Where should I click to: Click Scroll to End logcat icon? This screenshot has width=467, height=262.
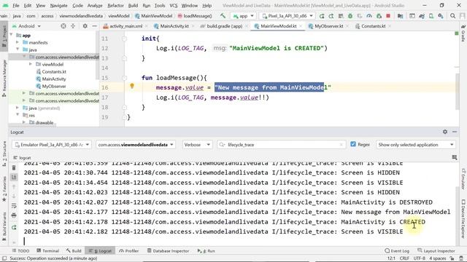[14, 177]
